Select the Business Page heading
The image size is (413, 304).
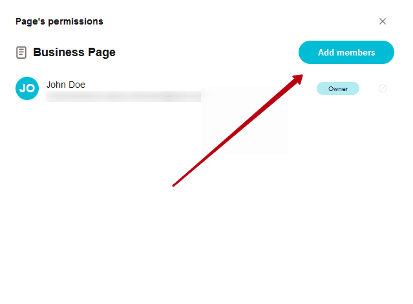click(74, 52)
